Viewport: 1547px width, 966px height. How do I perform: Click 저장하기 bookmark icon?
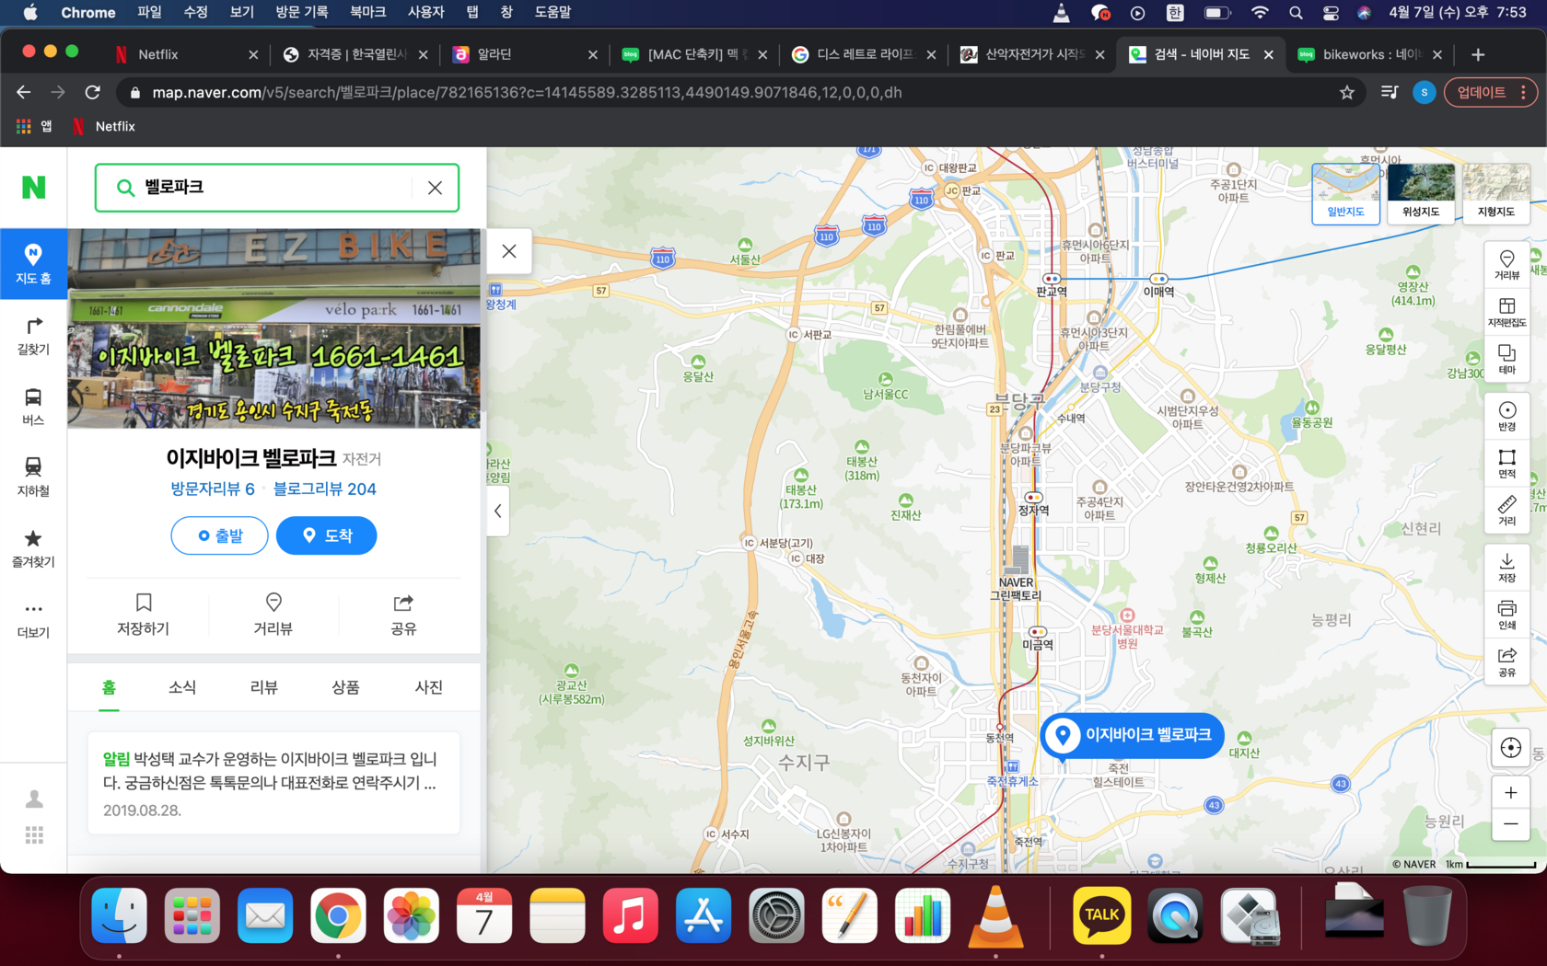tap(144, 615)
